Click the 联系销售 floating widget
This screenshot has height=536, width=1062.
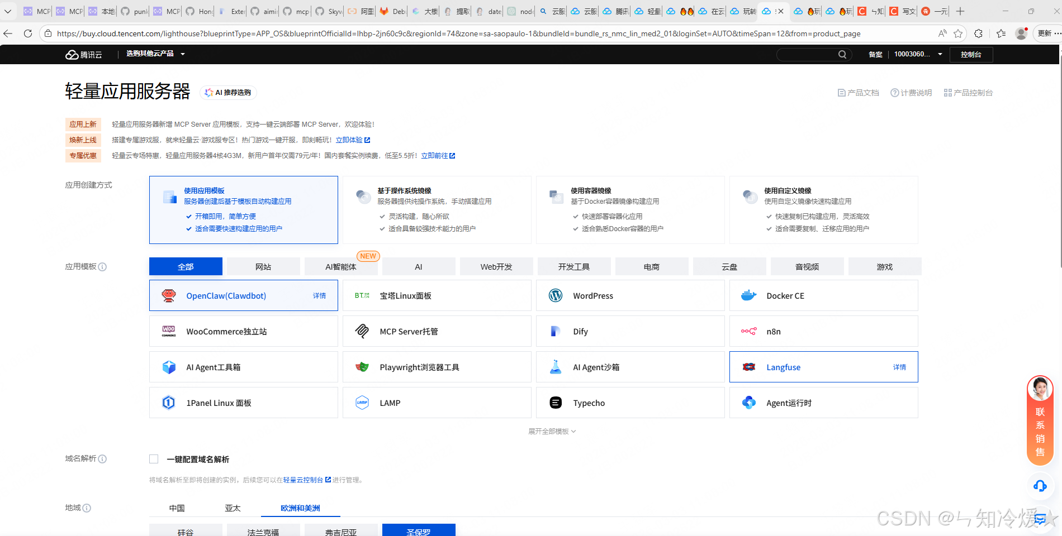click(1040, 420)
